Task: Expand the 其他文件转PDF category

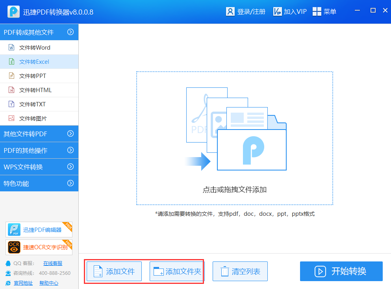Action: click(39, 134)
